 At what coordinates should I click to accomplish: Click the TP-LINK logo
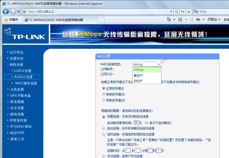(x=26, y=34)
